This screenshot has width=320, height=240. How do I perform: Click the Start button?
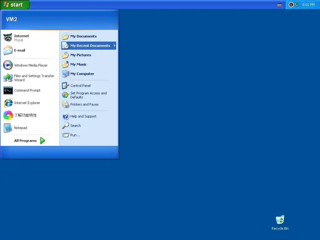click(x=15, y=4)
